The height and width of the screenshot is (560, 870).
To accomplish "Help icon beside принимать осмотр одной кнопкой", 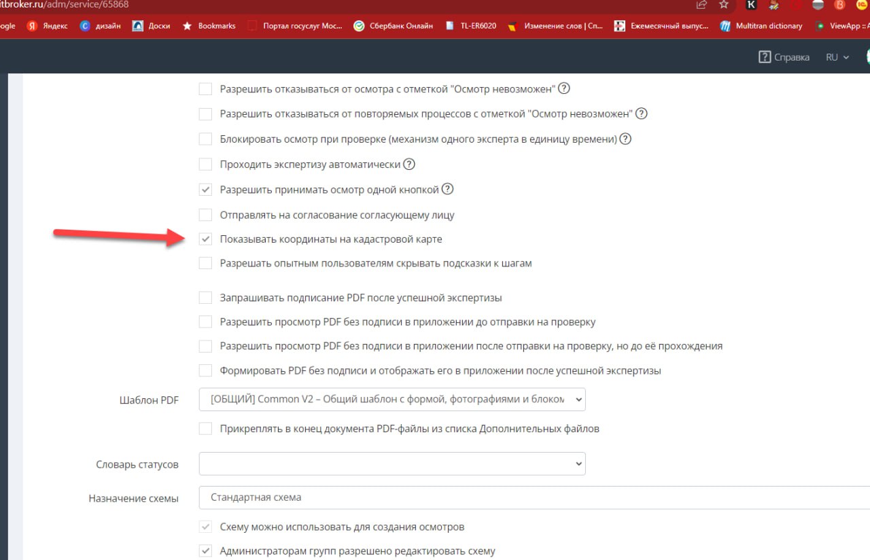I will [447, 189].
